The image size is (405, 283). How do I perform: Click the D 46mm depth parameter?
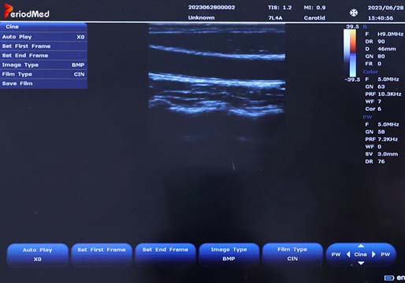381,49
